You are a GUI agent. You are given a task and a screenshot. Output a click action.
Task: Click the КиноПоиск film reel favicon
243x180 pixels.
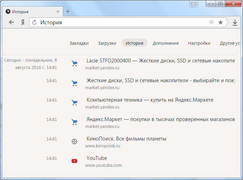(x=74, y=141)
